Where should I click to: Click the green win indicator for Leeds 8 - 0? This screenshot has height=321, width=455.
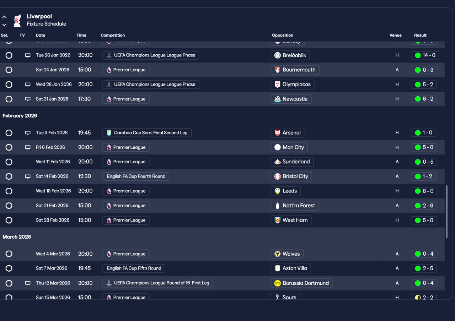point(418,191)
